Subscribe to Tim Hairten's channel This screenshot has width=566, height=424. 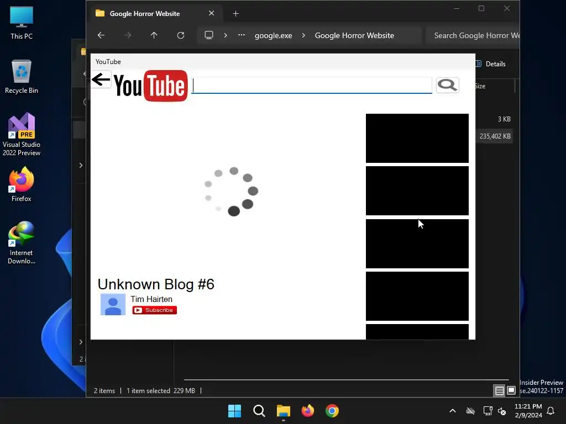tap(155, 310)
